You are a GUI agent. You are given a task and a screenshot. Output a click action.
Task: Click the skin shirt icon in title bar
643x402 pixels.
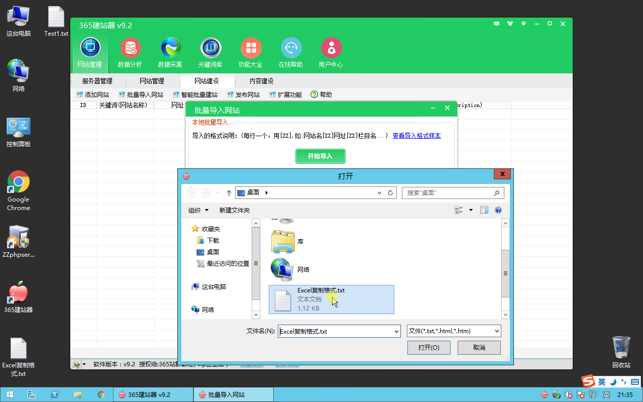pos(510,24)
